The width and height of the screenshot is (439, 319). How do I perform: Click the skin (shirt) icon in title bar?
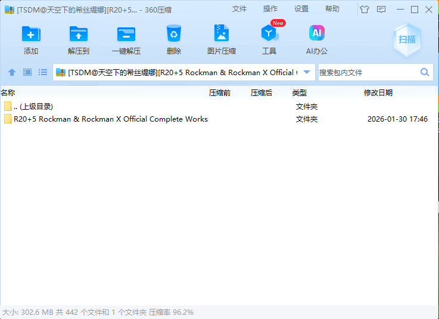[365, 10]
